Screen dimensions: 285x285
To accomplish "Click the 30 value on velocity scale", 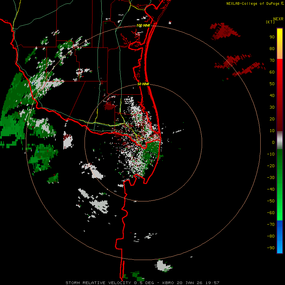I will tap(272, 107).
